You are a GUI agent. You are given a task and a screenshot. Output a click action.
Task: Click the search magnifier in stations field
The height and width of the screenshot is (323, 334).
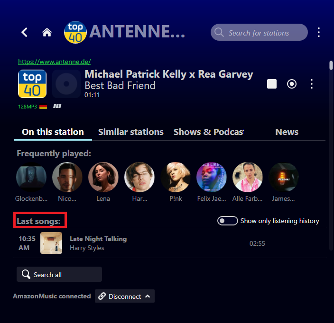coord(219,33)
